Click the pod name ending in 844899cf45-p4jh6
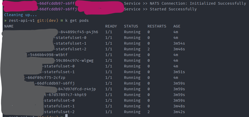Image resolution: width=249 pixels, height=117 pixels. pyautogui.click(x=78, y=32)
